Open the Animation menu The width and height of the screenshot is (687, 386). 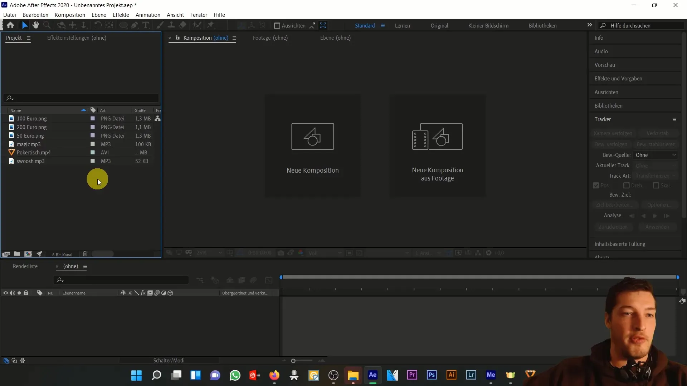pos(148,15)
